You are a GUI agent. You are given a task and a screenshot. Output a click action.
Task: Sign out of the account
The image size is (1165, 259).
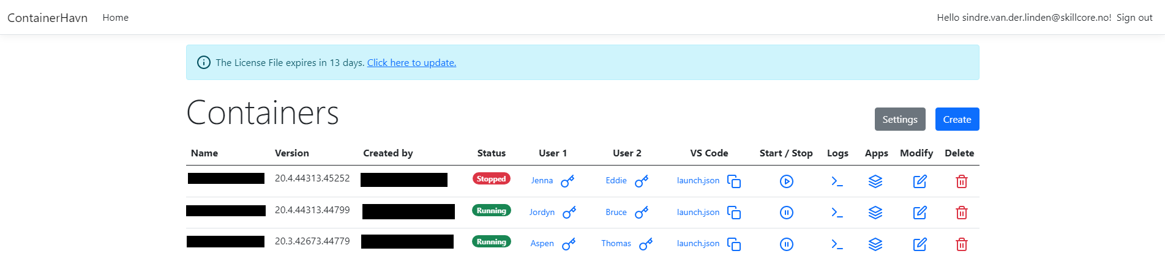[x=1134, y=18]
